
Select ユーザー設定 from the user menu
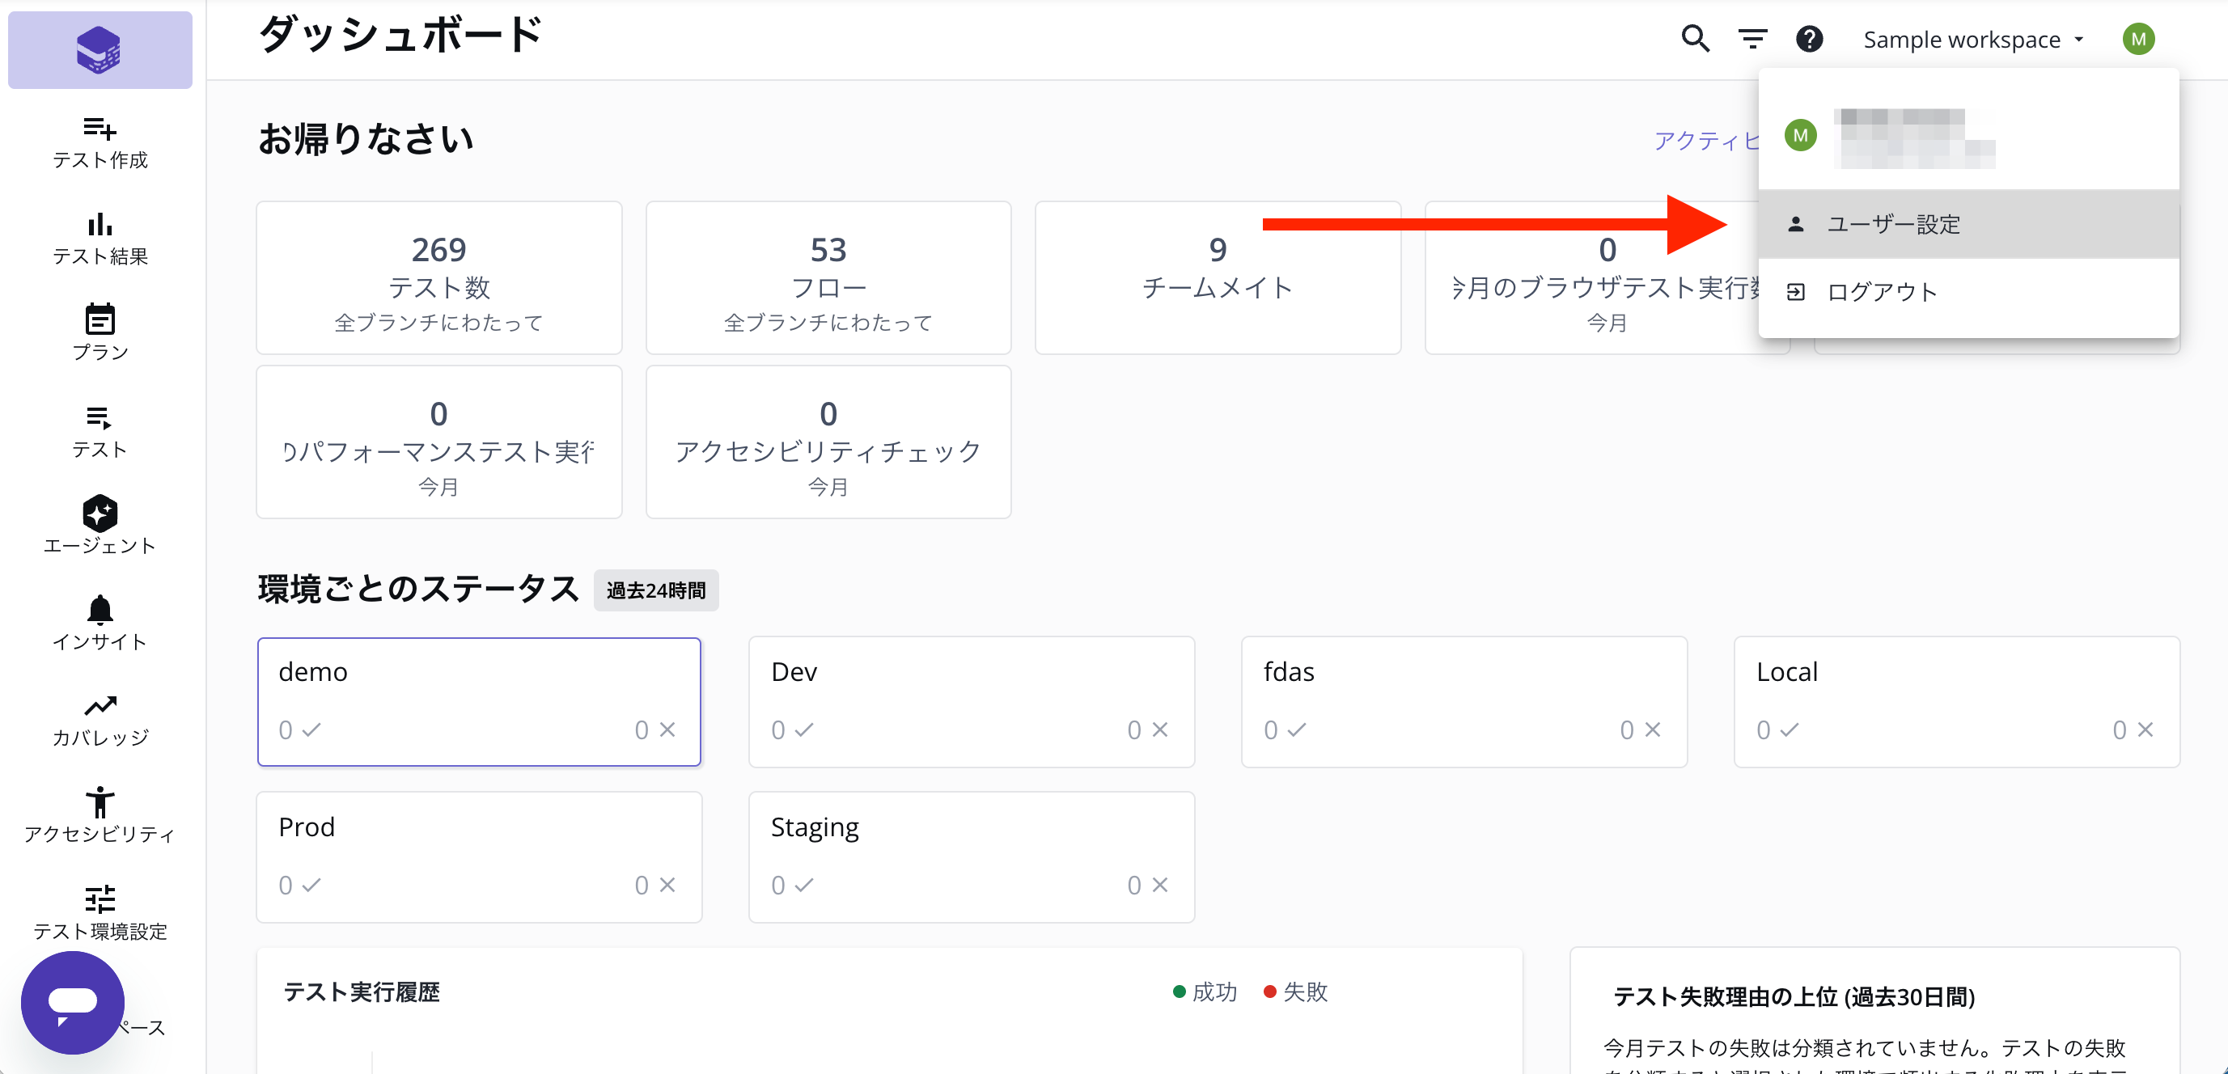[1968, 224]
